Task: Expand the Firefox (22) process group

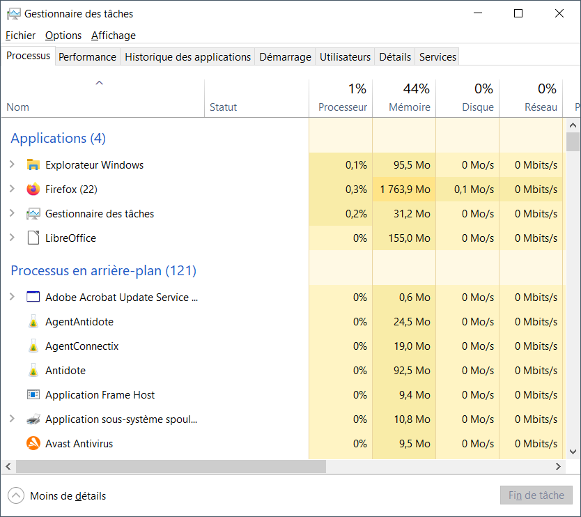Action: coord(12,189)
